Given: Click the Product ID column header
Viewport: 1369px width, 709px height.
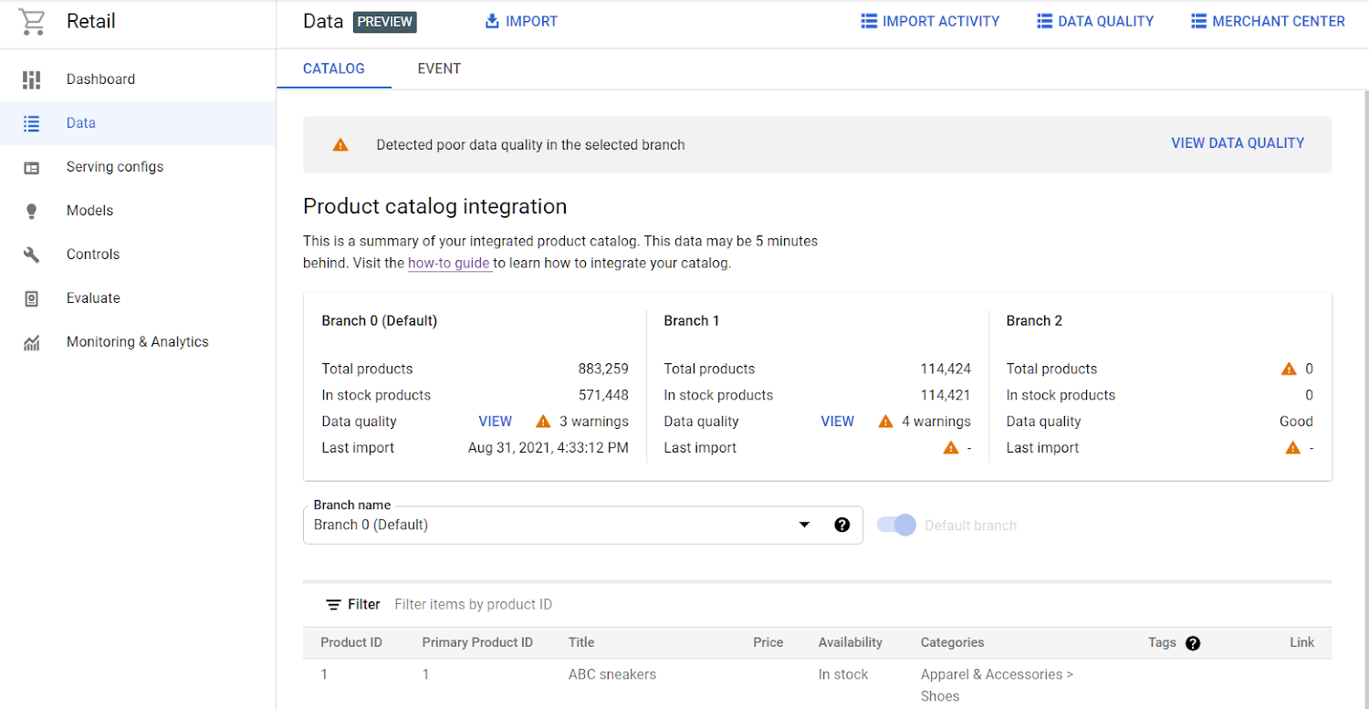Looking at the screenshot, I should pyautogui.click(x=351, y=642).
